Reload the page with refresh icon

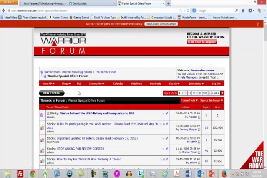(188, 10)
